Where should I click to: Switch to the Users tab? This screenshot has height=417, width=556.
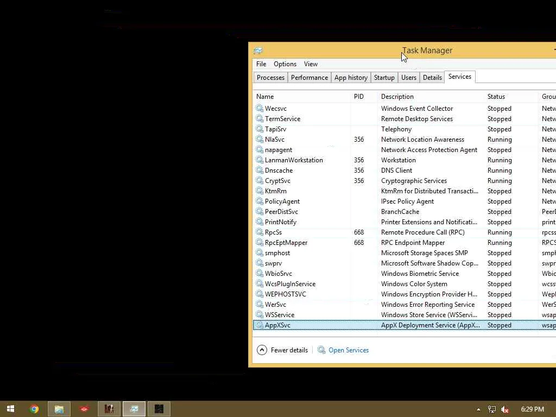pos(408,77)
